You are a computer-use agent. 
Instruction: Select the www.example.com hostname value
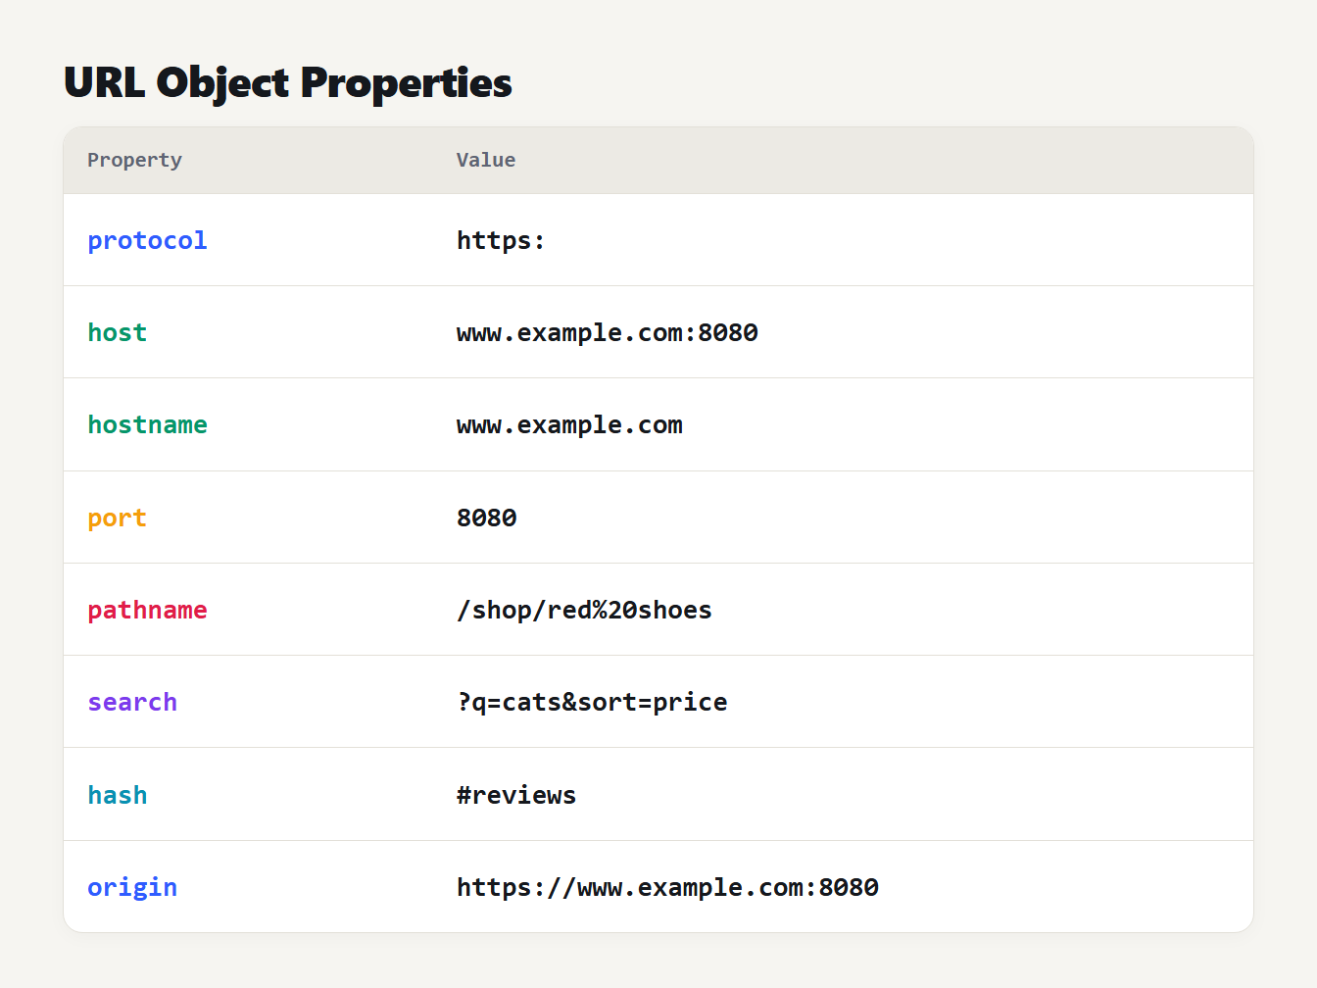pos(569,424)
